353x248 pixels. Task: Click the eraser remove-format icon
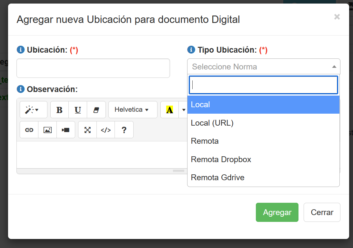coord(96,110)
